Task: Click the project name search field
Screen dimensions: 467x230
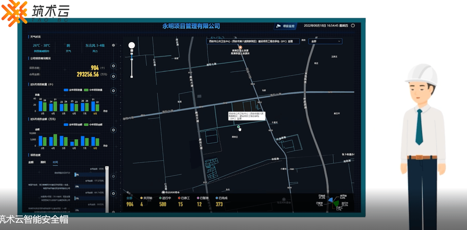Action: (253, 41)
